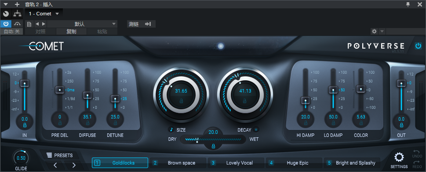Click the square icon beside DECAY
This screenshot has height=172, width=426.
coord(256,130)
